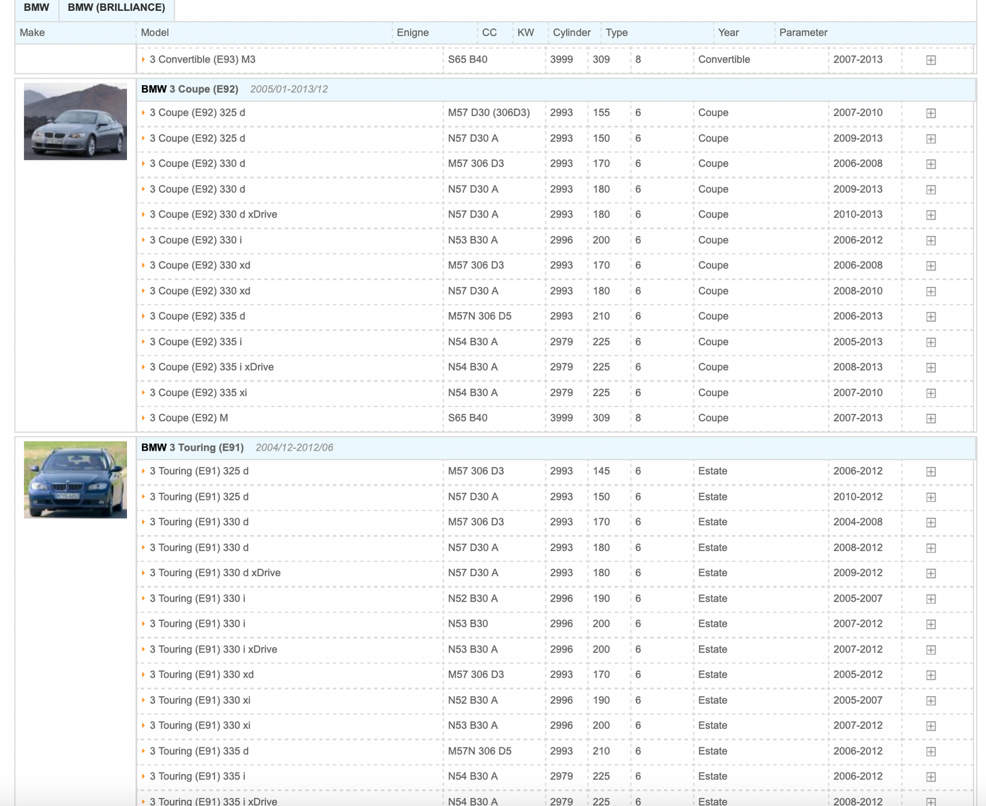Screen dimensions: 986x806
Task: Expand plus for Touring 330 i N53 B30
Action: pyautogui.click(x=931, y=624)
